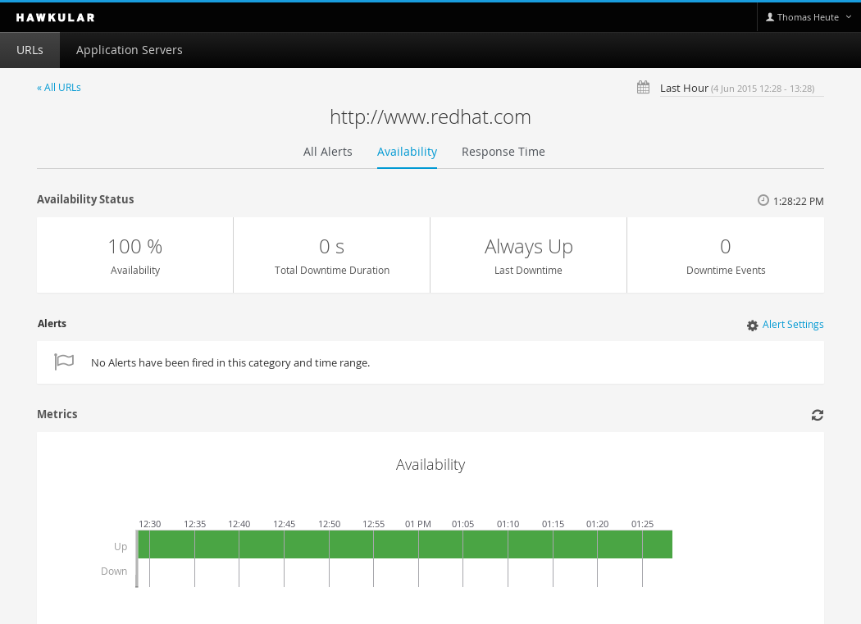Click the user icon beside Thomas Heute

(770, 17)
